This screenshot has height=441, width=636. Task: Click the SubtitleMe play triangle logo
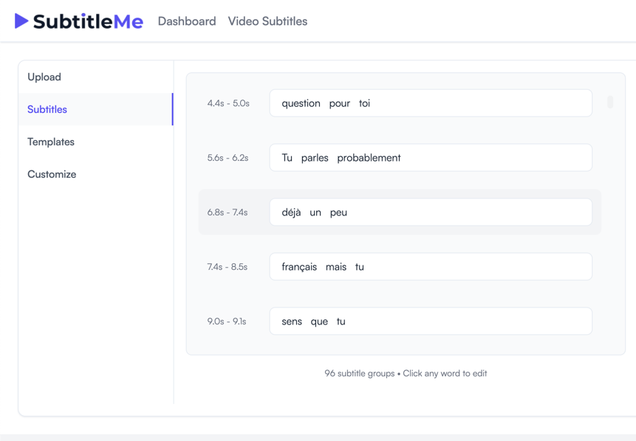21,21
